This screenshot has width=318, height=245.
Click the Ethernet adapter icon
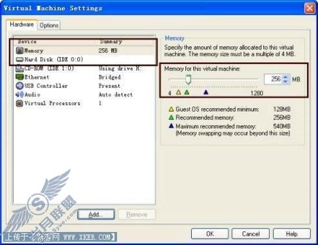tap(20, 77)
